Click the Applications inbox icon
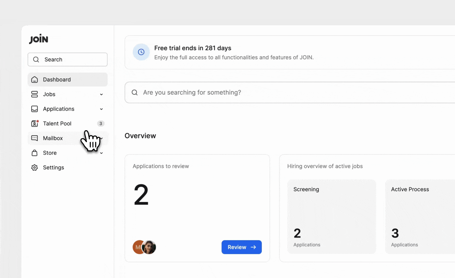Viewport: 455px width, 278px height. [x=35, y=109]
